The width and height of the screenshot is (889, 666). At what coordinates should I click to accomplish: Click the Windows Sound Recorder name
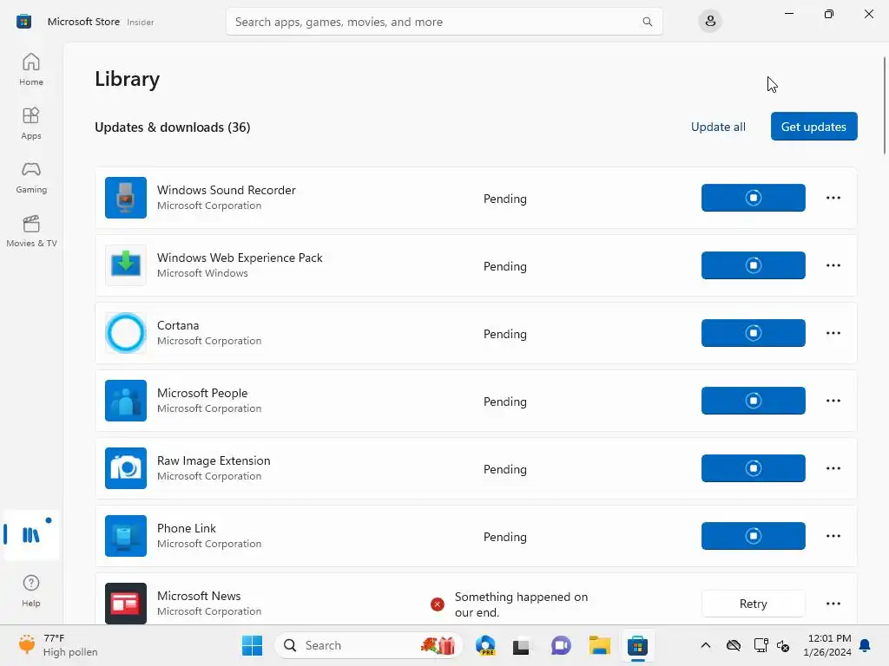coord(227,190)
